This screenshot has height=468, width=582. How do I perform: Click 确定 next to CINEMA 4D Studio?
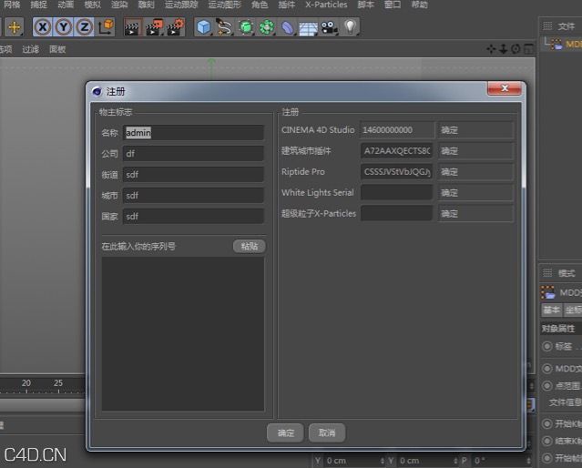point(475,130)
